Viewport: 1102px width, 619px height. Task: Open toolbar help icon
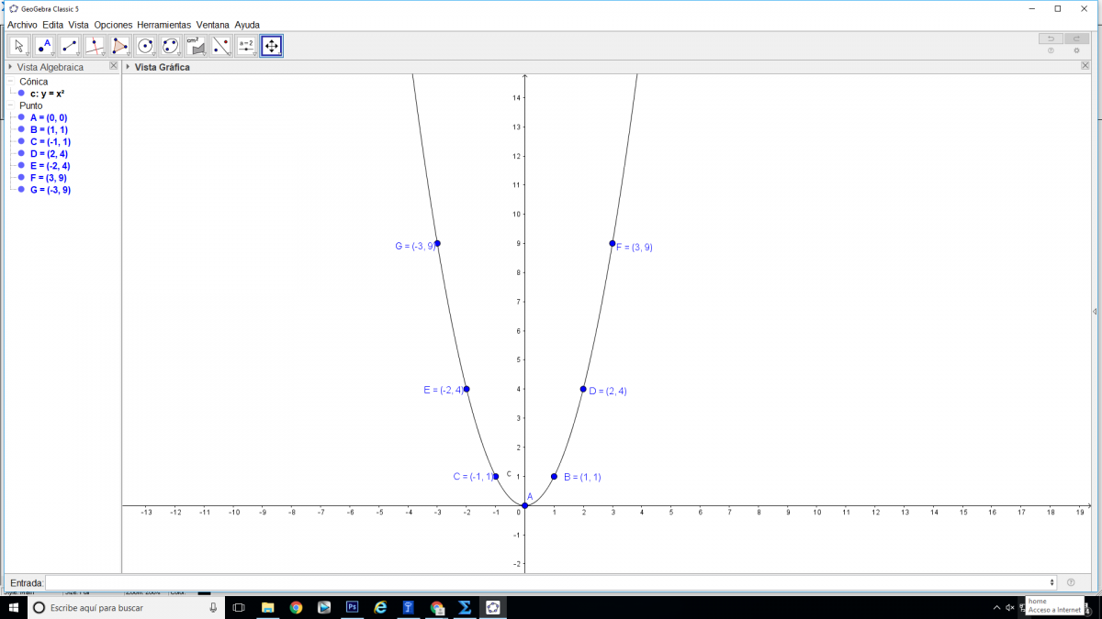click(1051, 50)
